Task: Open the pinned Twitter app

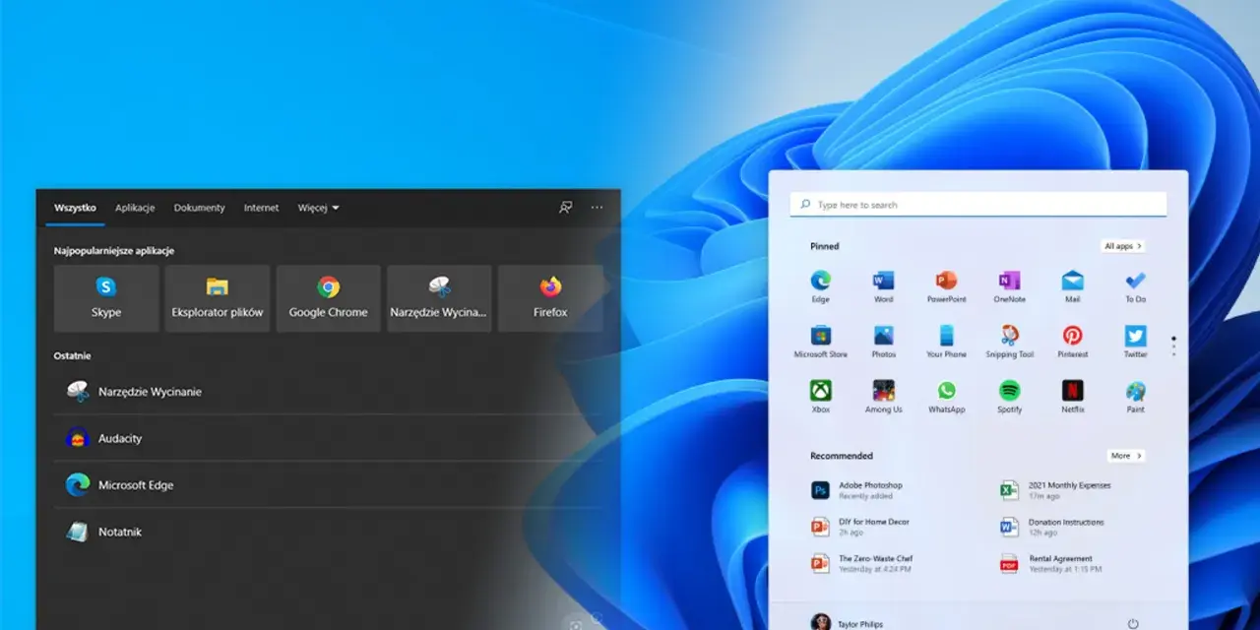Action: coord(1136,342)
